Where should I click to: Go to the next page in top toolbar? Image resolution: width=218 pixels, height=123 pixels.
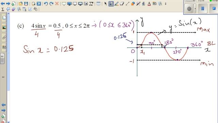click(x=8, y=4)
